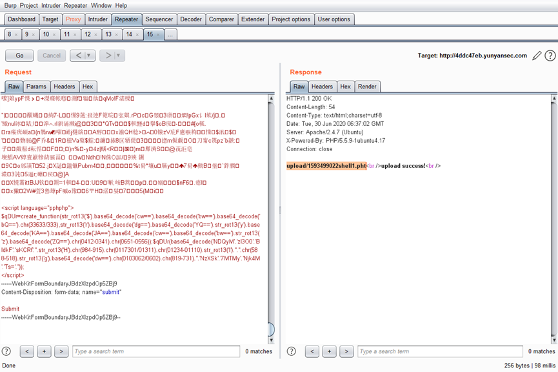Close Repeater tab 13
The width and height of the screenshot is (558, 372).
(x=116, y=35)
